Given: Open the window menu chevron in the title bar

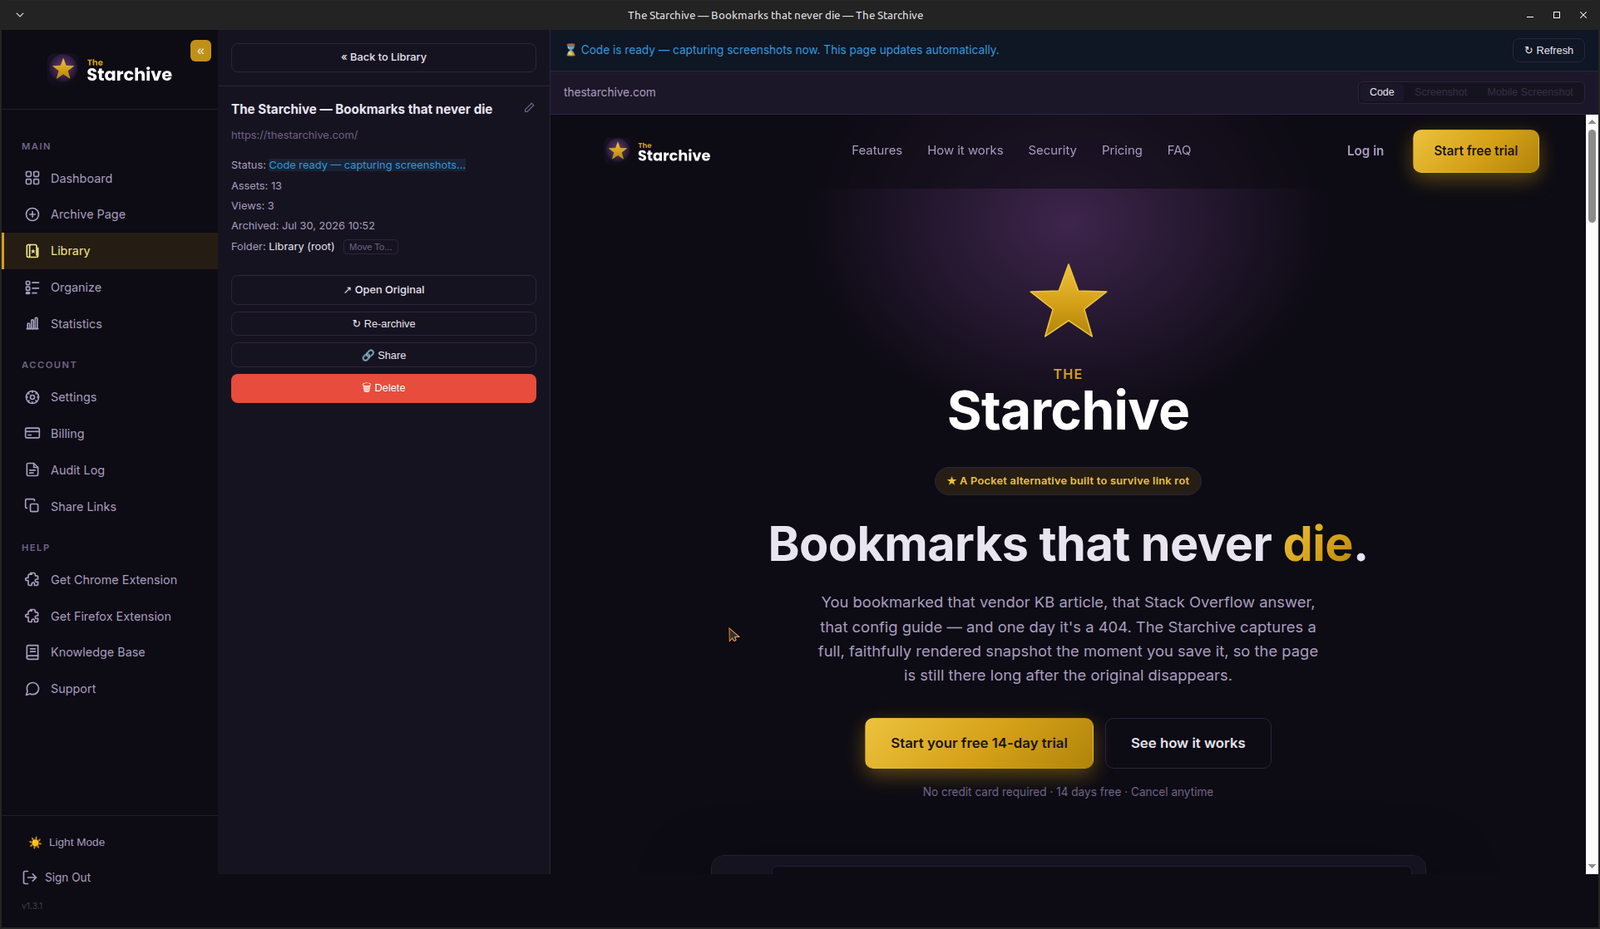Looking at the screenshot, I should (20, 15).
